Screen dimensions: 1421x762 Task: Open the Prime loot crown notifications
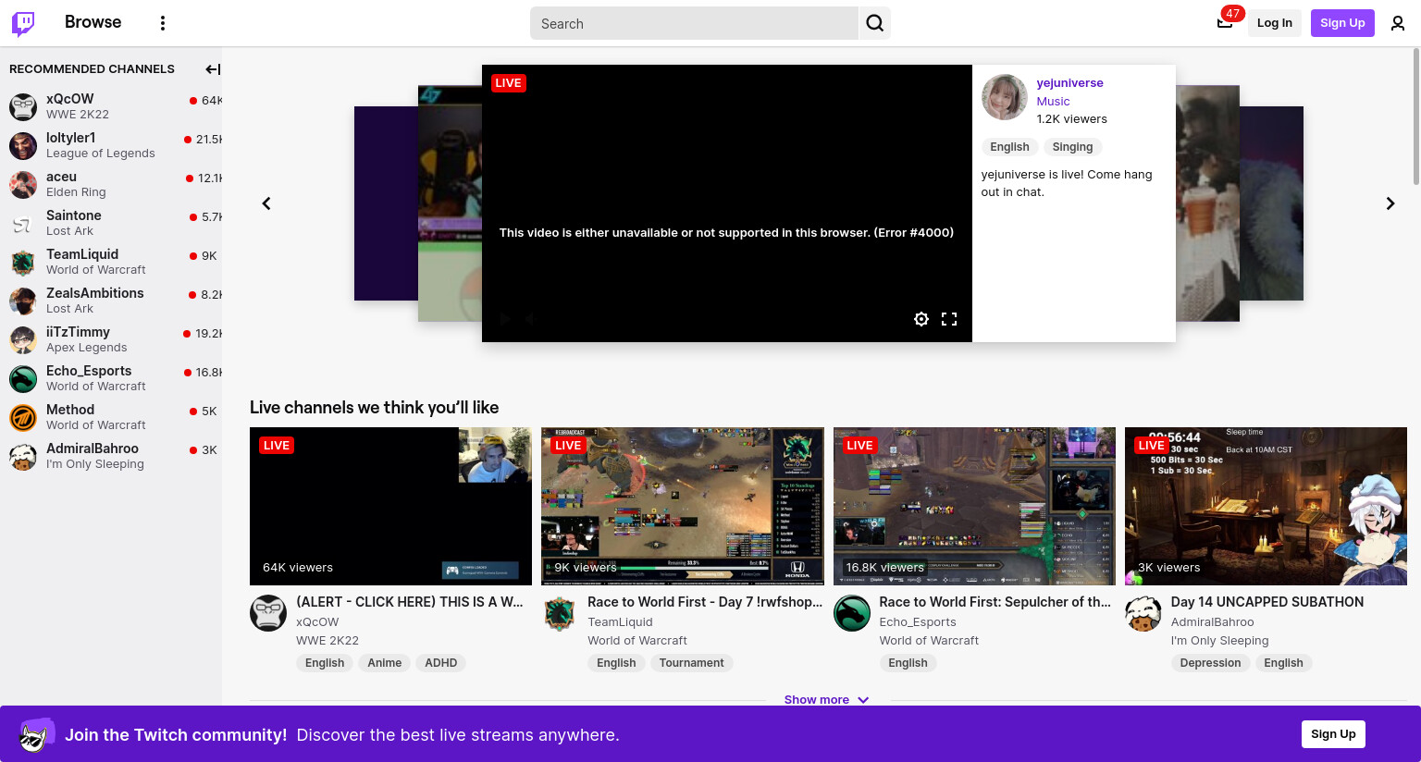tap(1225, 23)
